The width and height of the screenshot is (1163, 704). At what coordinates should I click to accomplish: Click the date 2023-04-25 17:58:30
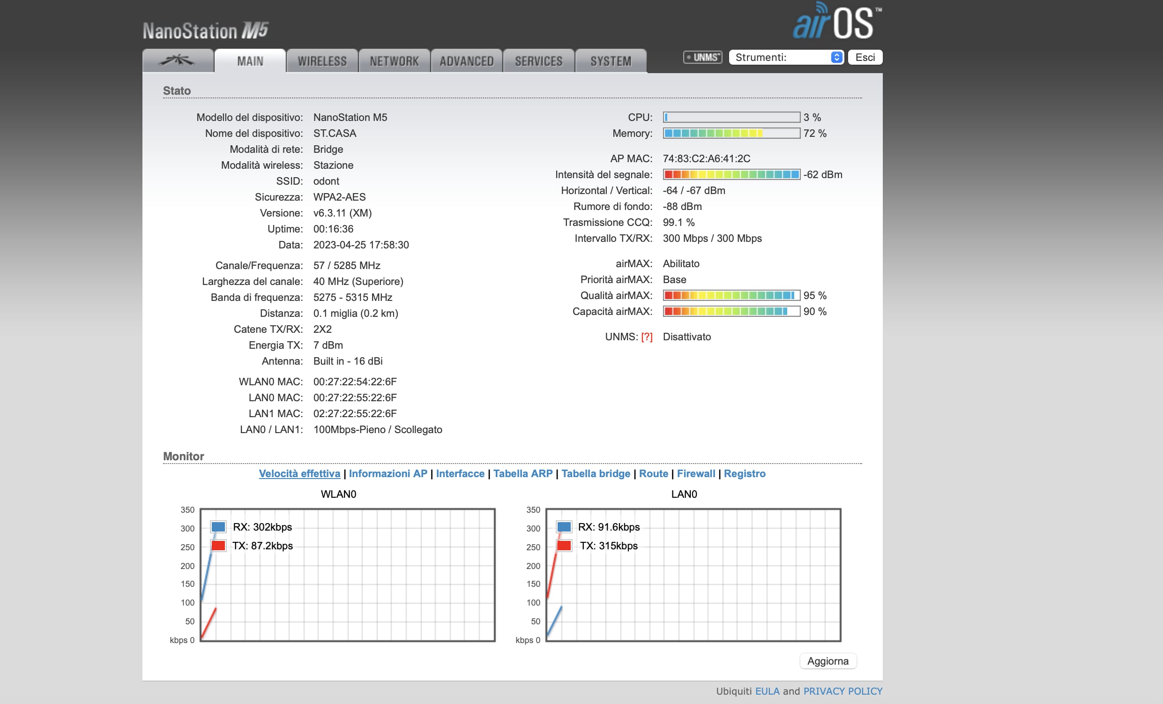(361, 245)
